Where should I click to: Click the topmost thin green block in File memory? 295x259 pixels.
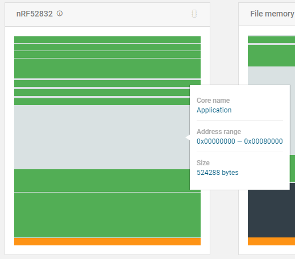[271, 40]
